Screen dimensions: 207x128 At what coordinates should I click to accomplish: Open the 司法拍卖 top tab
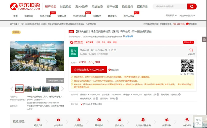tap(97, 6)
